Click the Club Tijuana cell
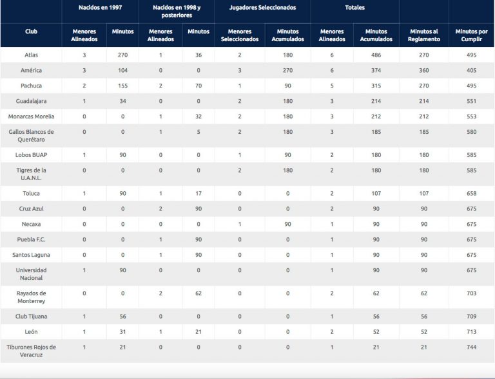This screenshot has width=495, height=379. [31, 317]
